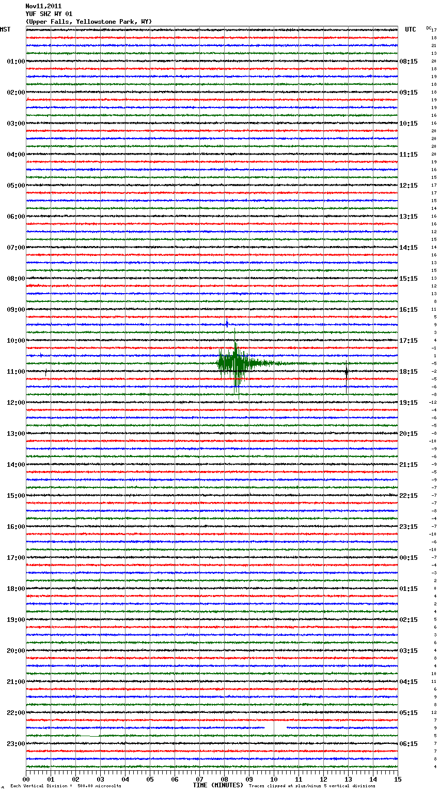
Task: Click minute 10 on the bottom axis
Action: coord(274,779)
